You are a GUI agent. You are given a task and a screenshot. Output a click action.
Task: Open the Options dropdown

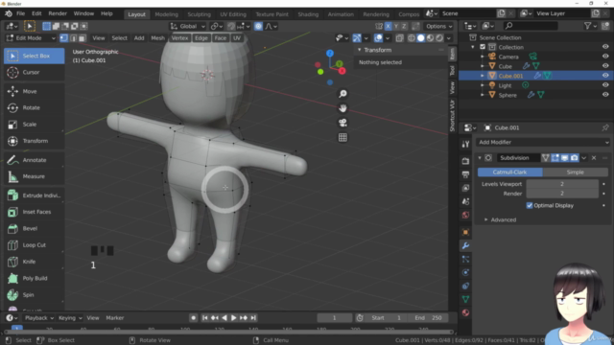coord(438,26)
